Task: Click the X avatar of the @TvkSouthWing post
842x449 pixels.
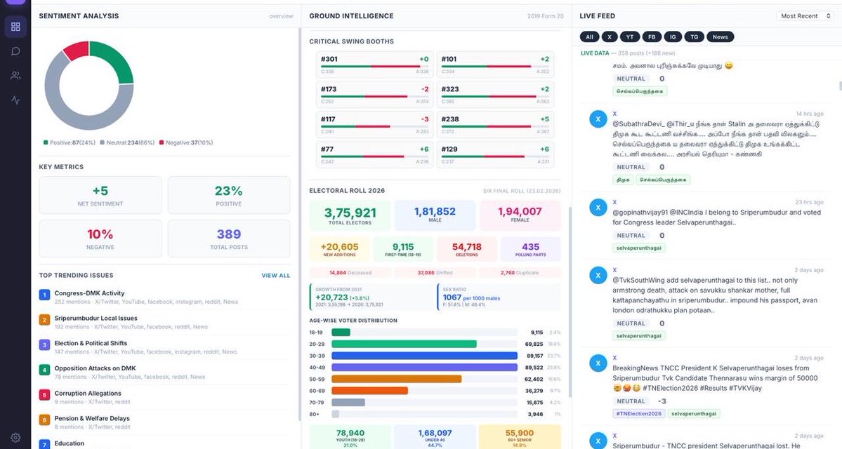Action: point(598,275)
